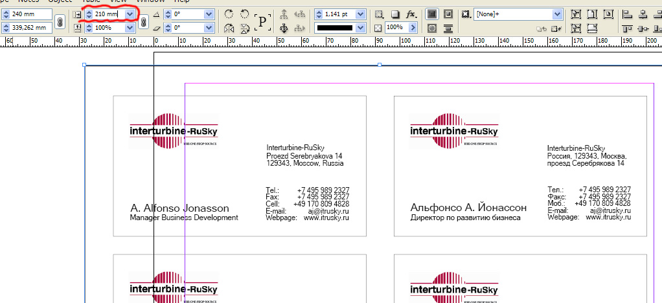Open the scale Y 100% dropdown
This screenshot has height=303, width=662.
[130, 28]
